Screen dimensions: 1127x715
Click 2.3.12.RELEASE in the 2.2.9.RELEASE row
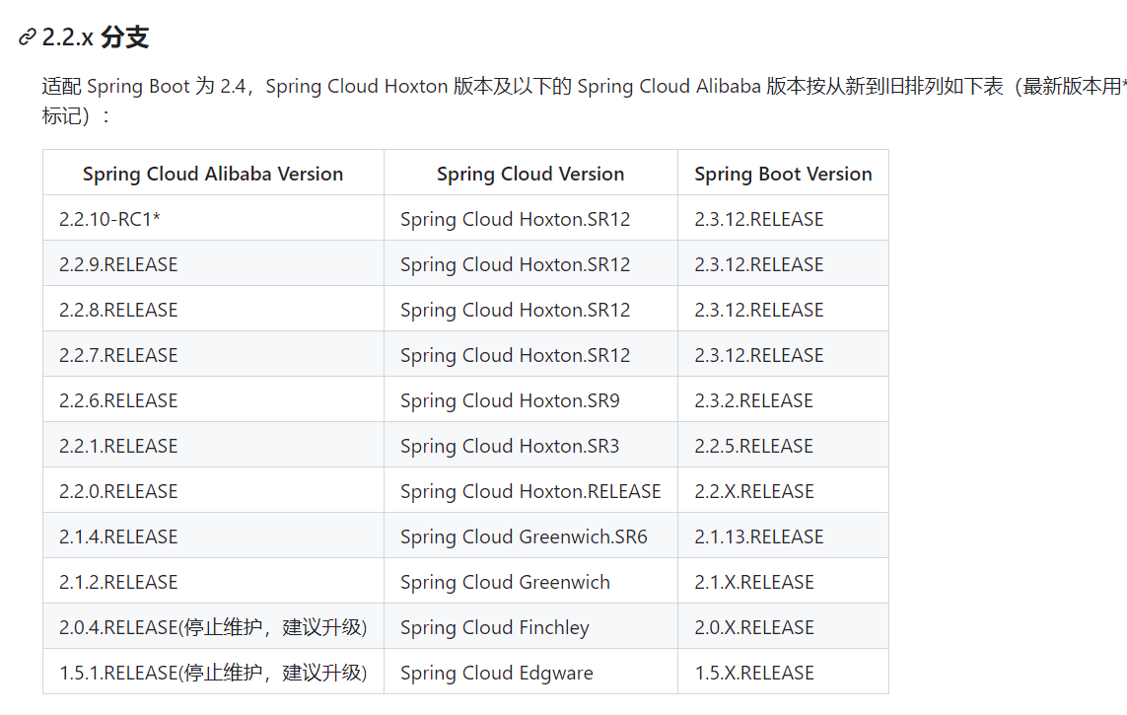pos(783,263)
